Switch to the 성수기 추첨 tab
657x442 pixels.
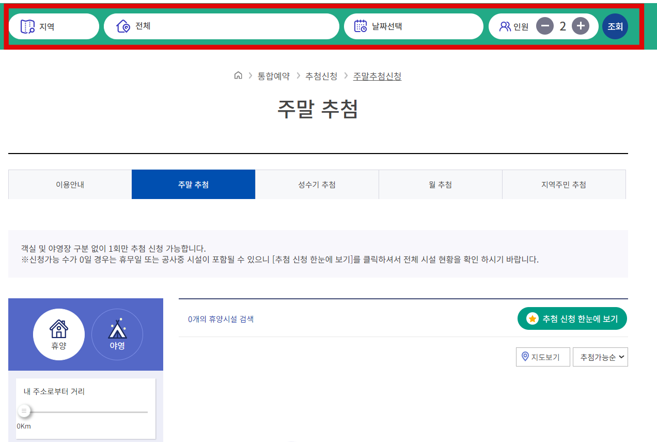pyautogui.click(x=317, y=184)
